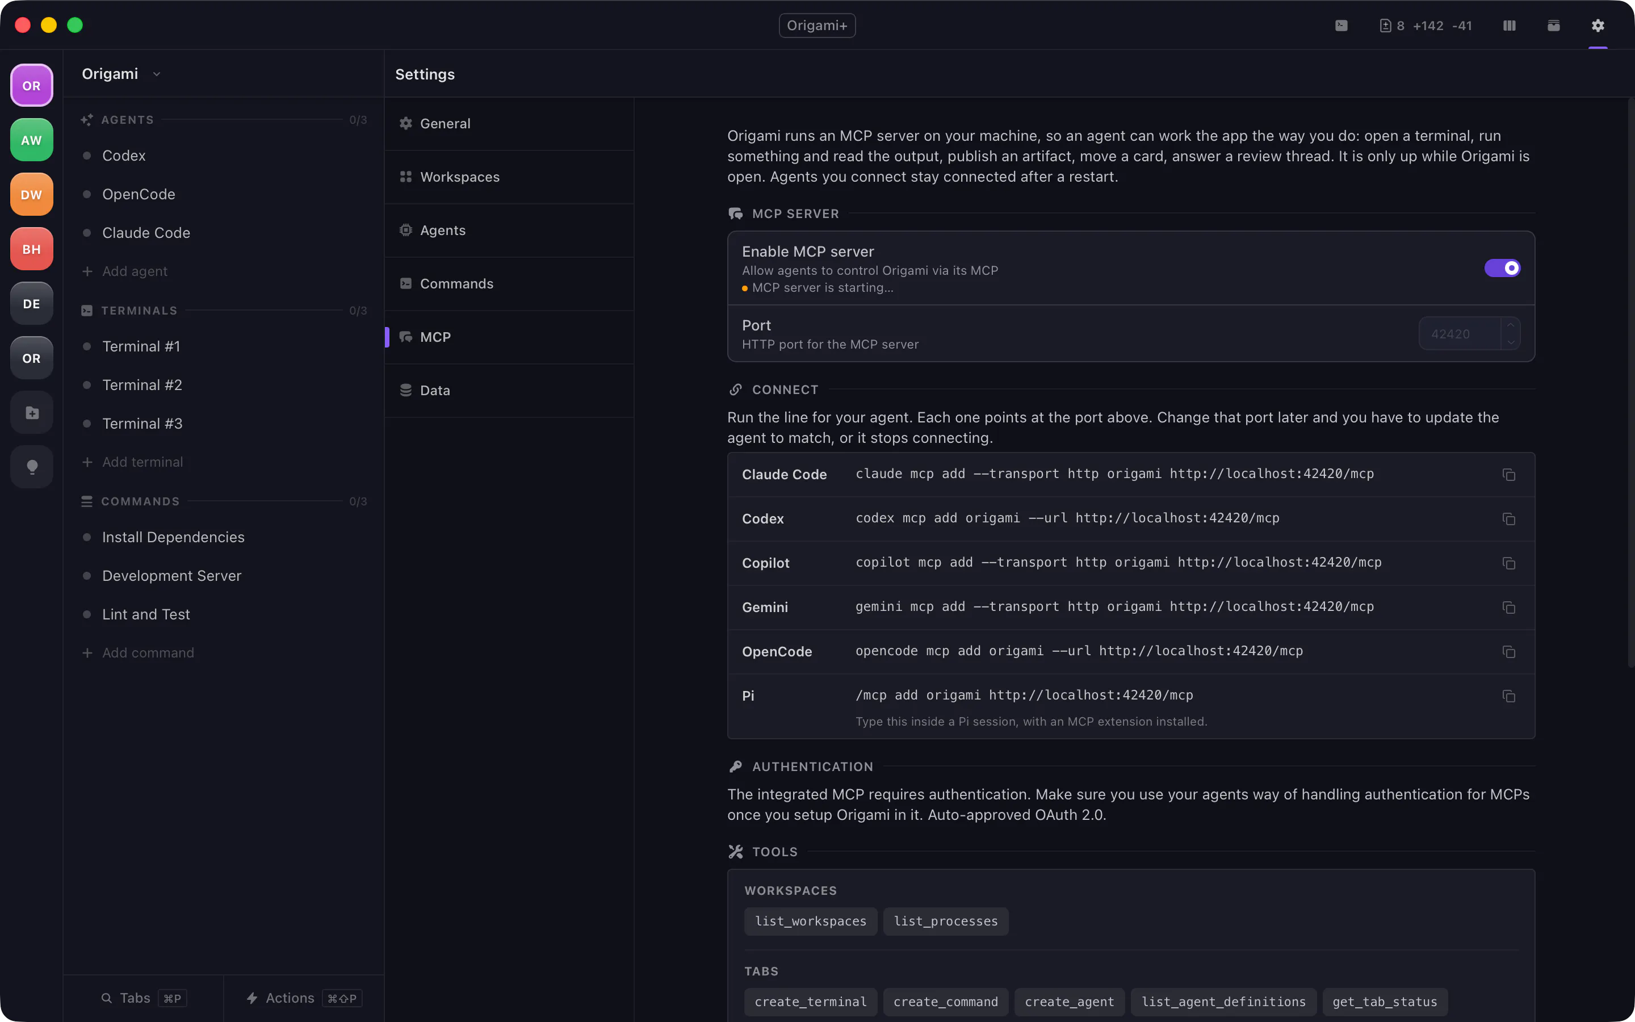This screenshot has width=1635, height=1022.
Task: Click the list_agent_definitions tool chip
Action: tap(1223, 1002)
